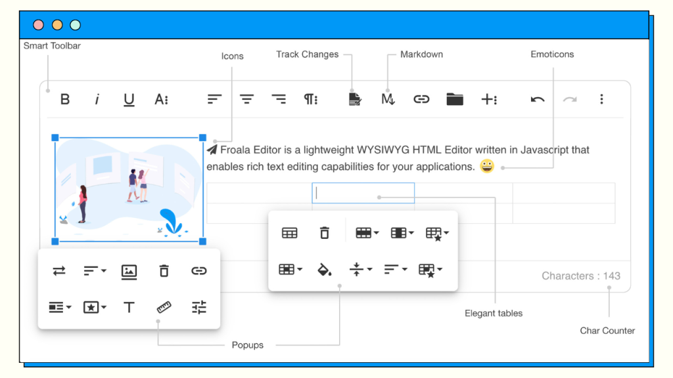The image size is (673, 378).
Task: Toggle underline formatting
Action: [129, 100]
